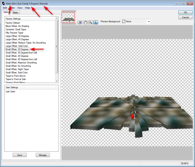Image resolution: width=195 pixels, height=167 pixels.
Task: Click the User Settings list header
Action: click(30, 87)
